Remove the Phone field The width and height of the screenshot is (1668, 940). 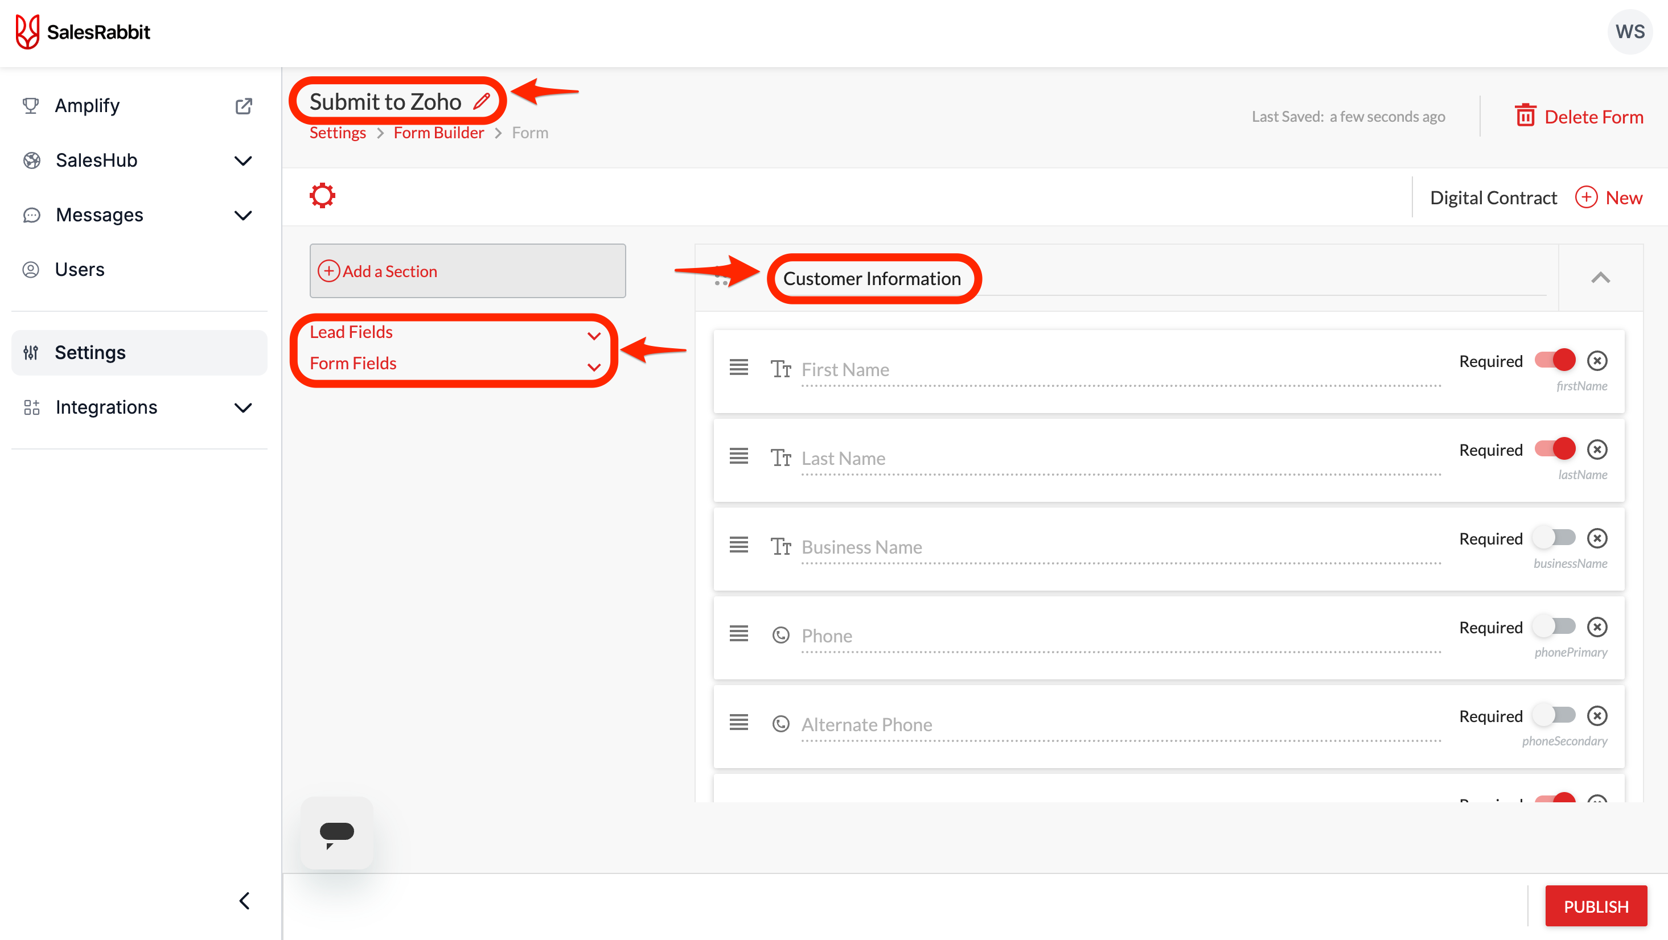(x=1597, y=626)
